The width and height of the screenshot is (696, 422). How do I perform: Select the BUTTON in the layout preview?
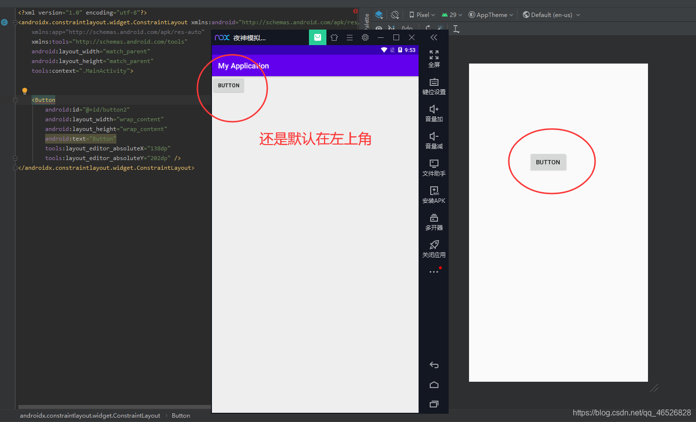pos(548,162)
